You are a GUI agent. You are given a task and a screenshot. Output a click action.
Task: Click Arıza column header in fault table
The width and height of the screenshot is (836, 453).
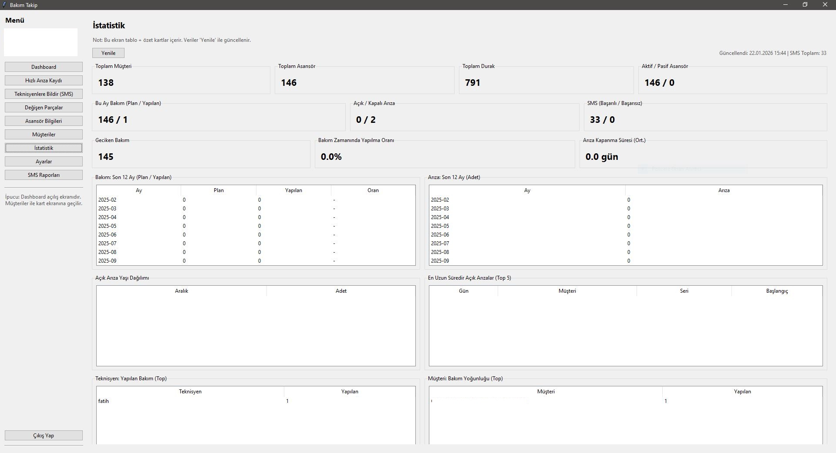[724, 190]
